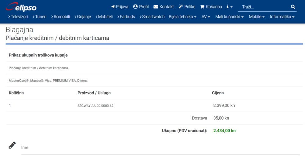
Task: Click the Ime name input field
Action: pyautogui.click(x=160, y=148)
